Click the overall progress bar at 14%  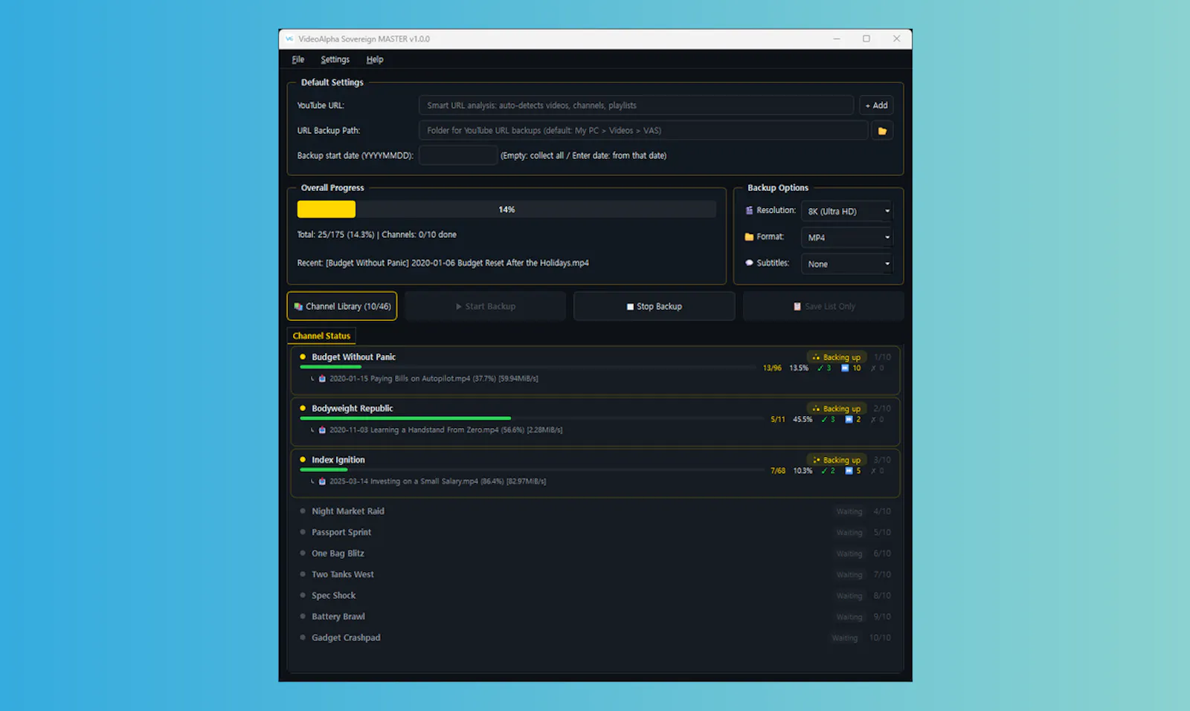click(506, 210)
